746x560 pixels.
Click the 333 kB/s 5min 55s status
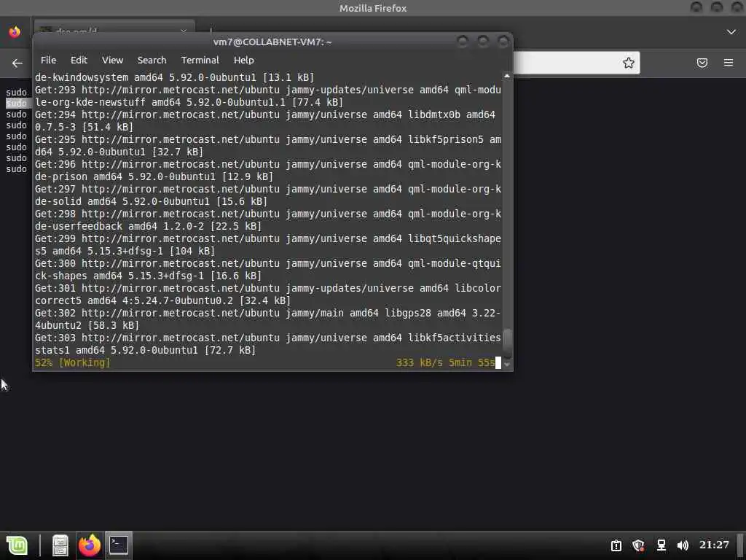pyautogui.click(x=445, y=363)
